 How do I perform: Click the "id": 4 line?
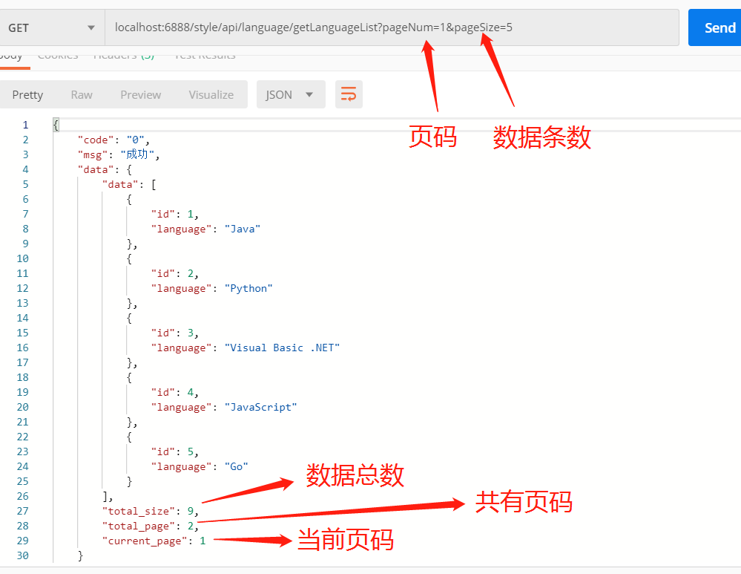[x=175, y=392]
